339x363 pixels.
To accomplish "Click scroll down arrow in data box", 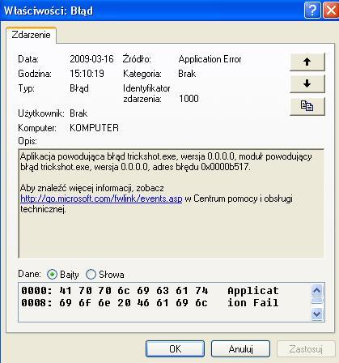I will [x=316, y=314].
